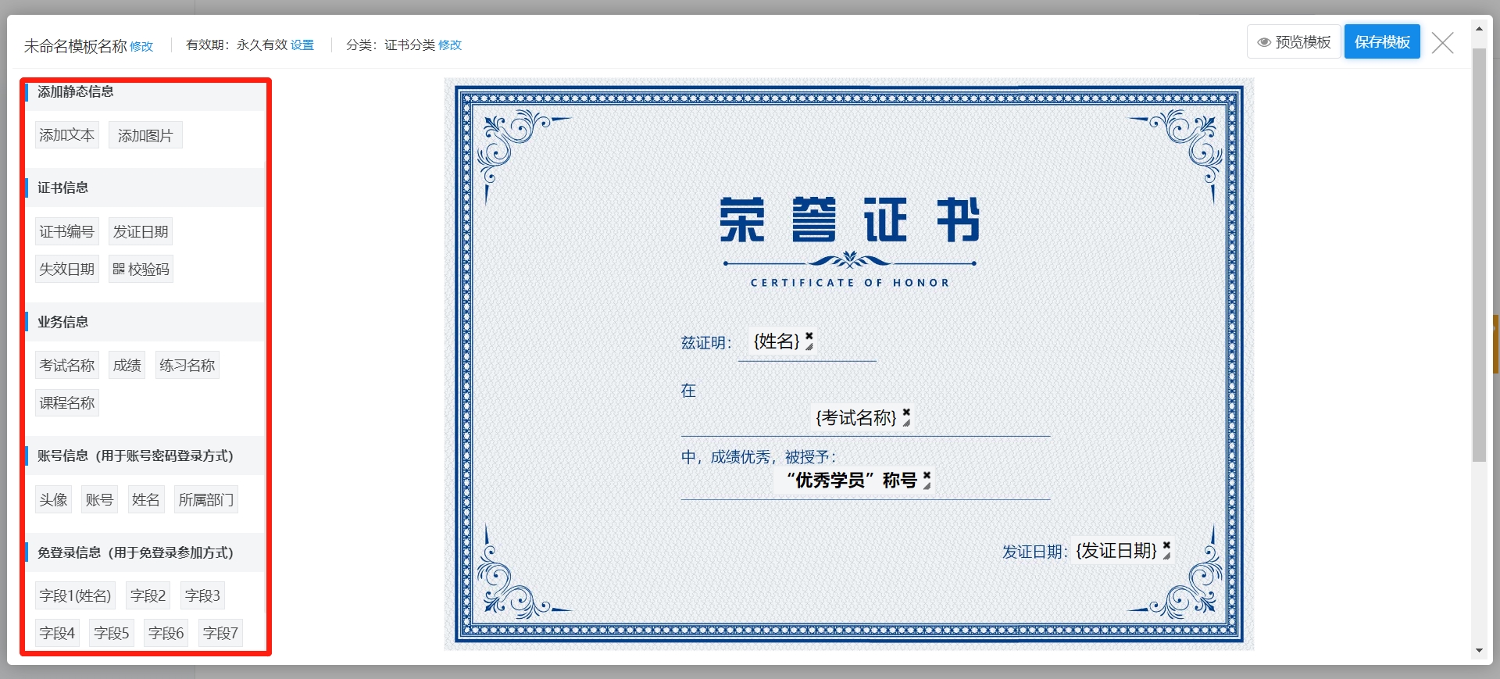The height and width of the screenshot is (679, 1500).
Task: Delete the {考试名称} placeholder on canvas
Action: pos(906,411)
